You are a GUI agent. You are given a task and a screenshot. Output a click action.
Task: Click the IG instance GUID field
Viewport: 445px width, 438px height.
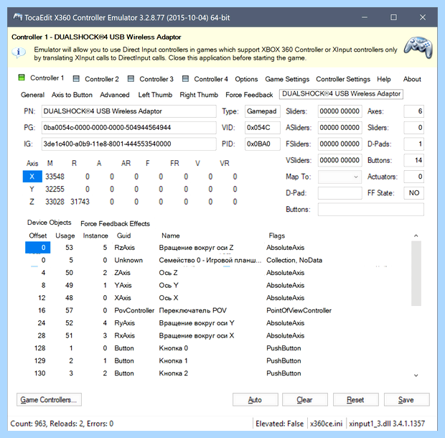pos(129,144)
